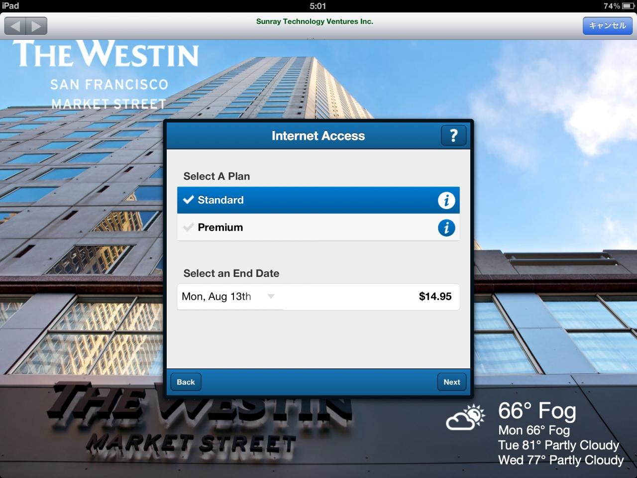Tap the キャンセル cancel button

point(608,26)
